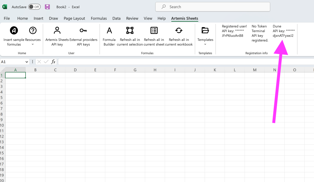Switch to the View tab
Screen dimensions: 314x182
[x=148, y=18]
